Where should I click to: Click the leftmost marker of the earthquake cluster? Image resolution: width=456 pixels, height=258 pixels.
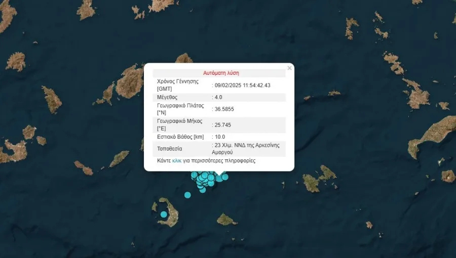(194, 176)
